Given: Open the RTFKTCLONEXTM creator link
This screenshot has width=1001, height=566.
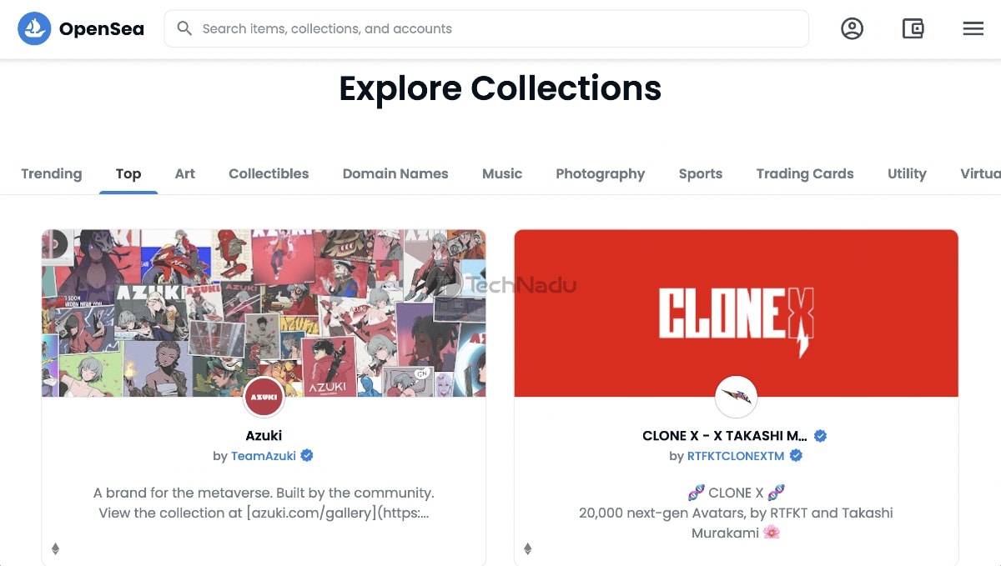Looking at the screenshot, I should point(736,456).
